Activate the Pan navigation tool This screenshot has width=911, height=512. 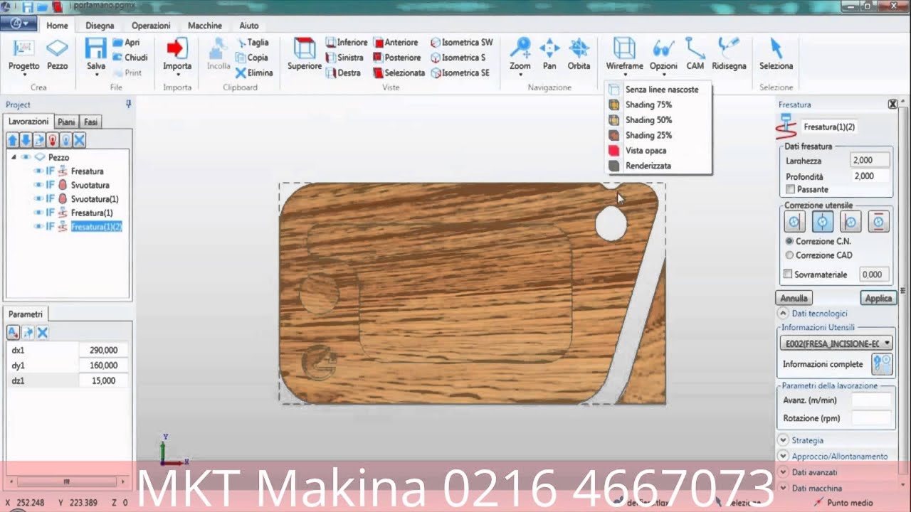tap(549, 55)
